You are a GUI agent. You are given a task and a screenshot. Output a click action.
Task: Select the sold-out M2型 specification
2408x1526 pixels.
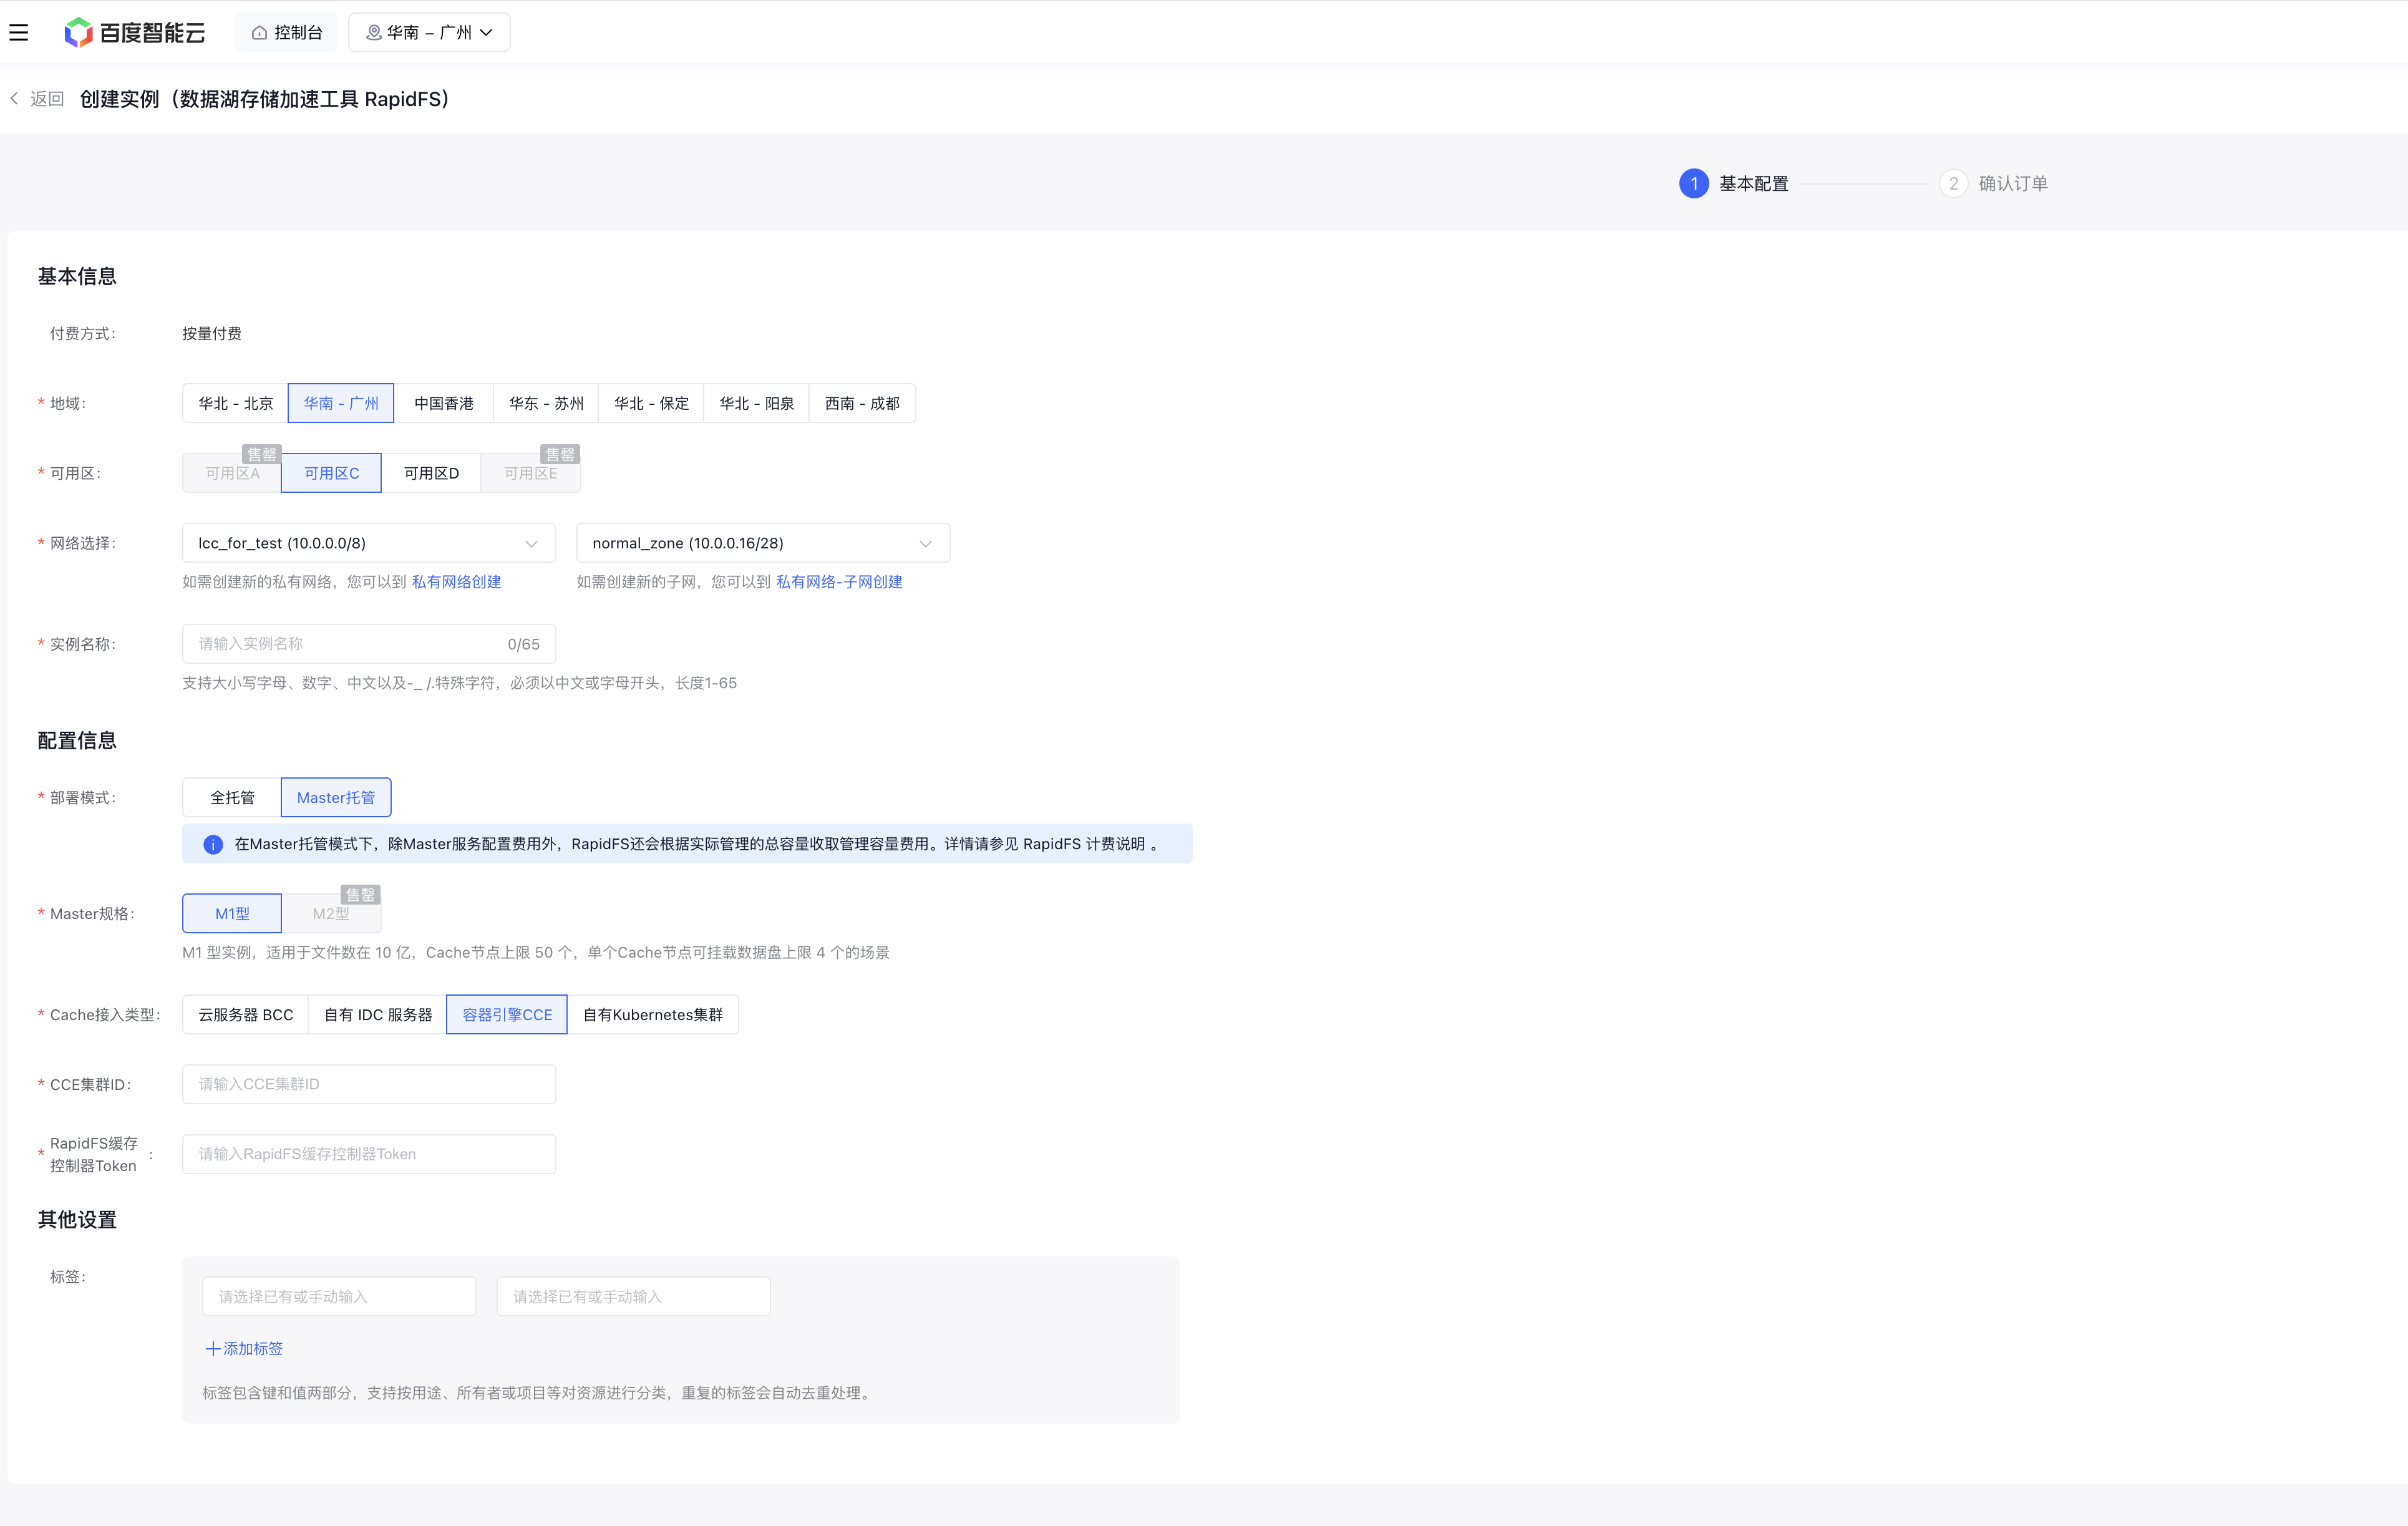(x=331, y=914)
